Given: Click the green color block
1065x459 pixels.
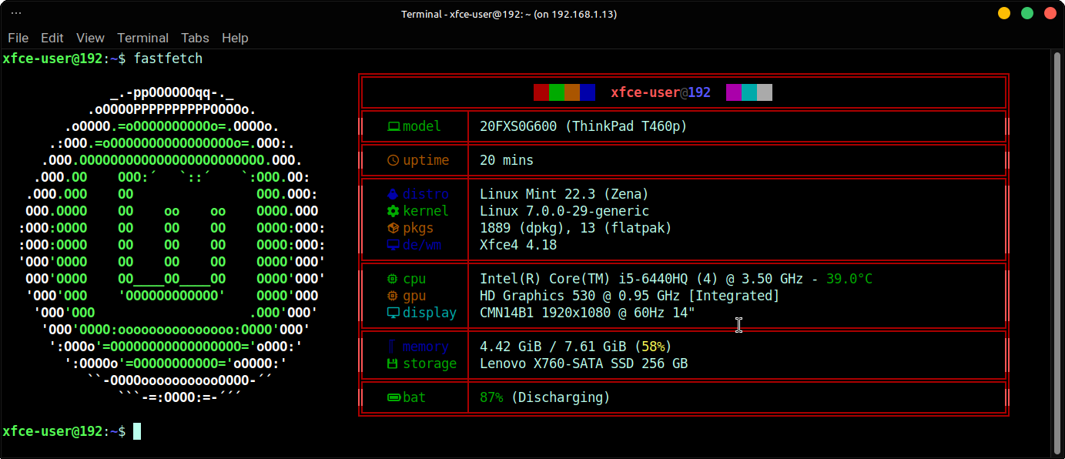Looking at the screenshot, I should tap(557, 92).
